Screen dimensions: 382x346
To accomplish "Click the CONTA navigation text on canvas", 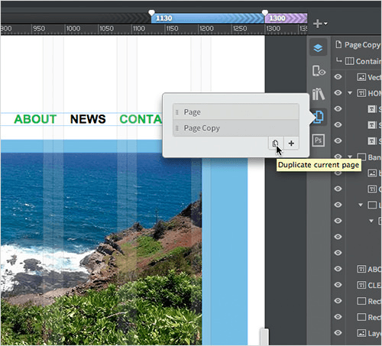I will click(141, 119).
